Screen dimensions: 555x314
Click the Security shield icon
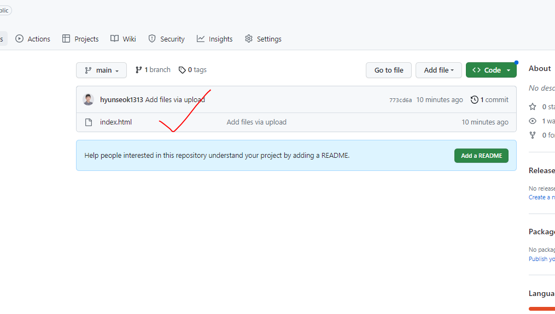pos(152,39)
